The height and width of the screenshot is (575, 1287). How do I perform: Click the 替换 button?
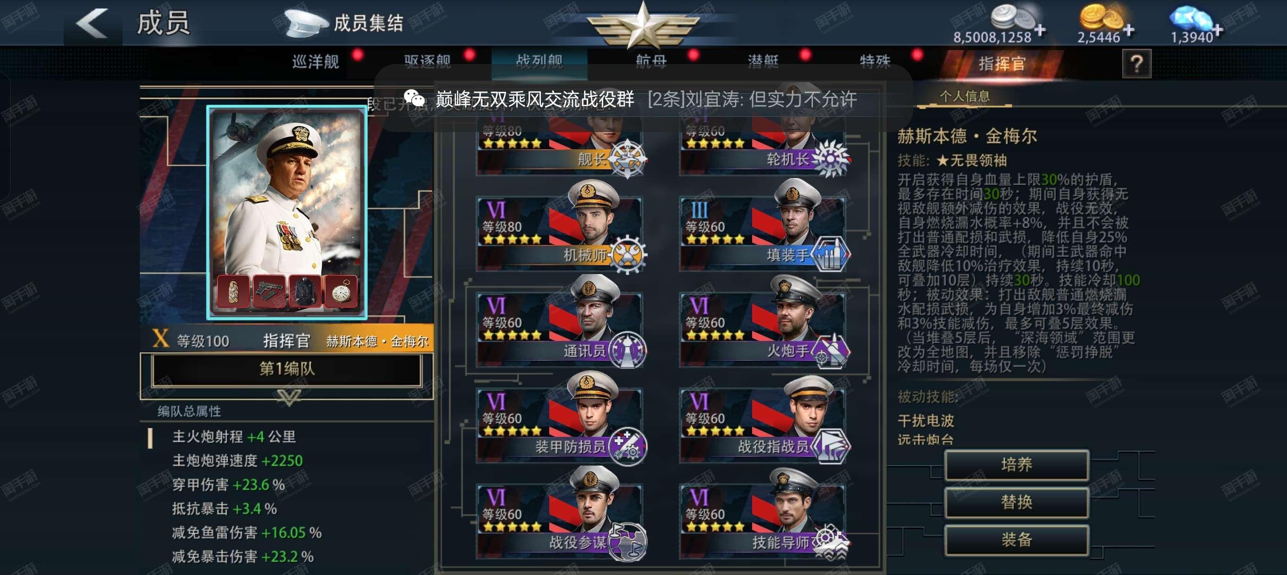[x=1016, y=502]
